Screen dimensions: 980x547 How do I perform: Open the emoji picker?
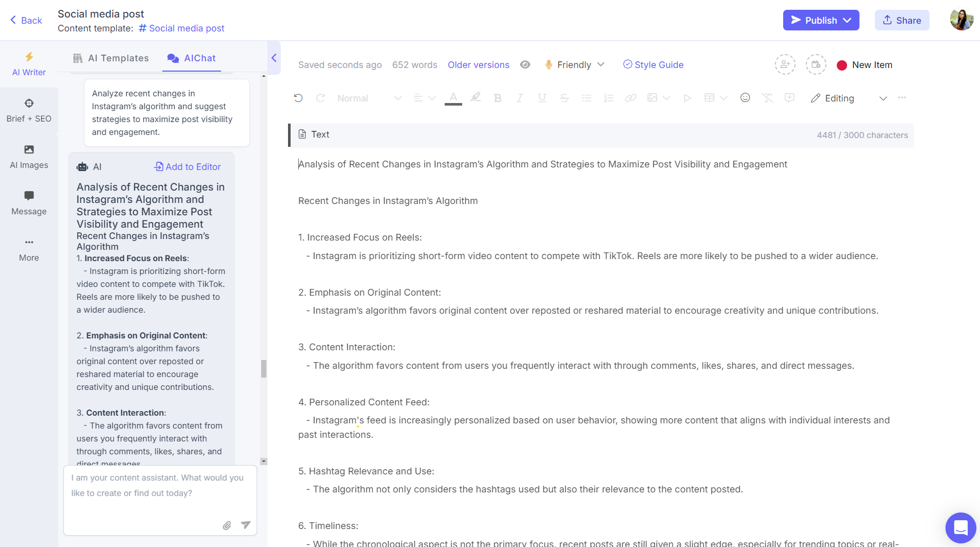click(x=745, y=98)
